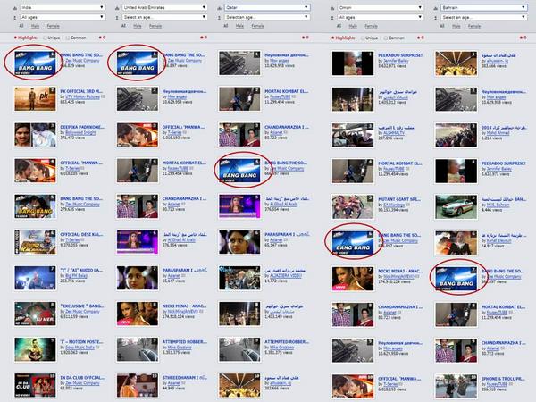Image resolution: width=536 pixels, height=402 pixels.
Task: Open IN DA CLUB thumbnail in India column
Action: (x=35, y=386)
